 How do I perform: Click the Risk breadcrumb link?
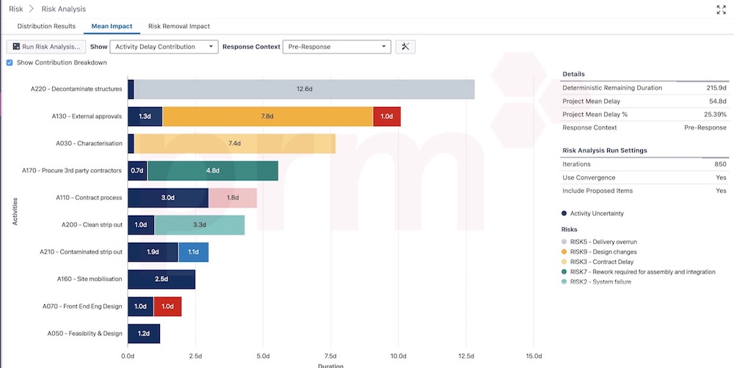[x=15, y=9]
